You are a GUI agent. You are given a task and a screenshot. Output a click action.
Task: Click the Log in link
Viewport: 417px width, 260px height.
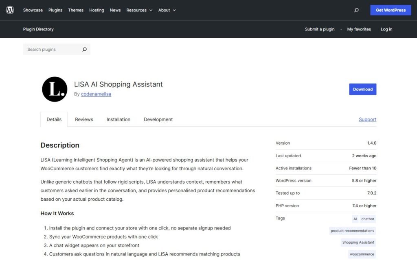pos(386,29)
